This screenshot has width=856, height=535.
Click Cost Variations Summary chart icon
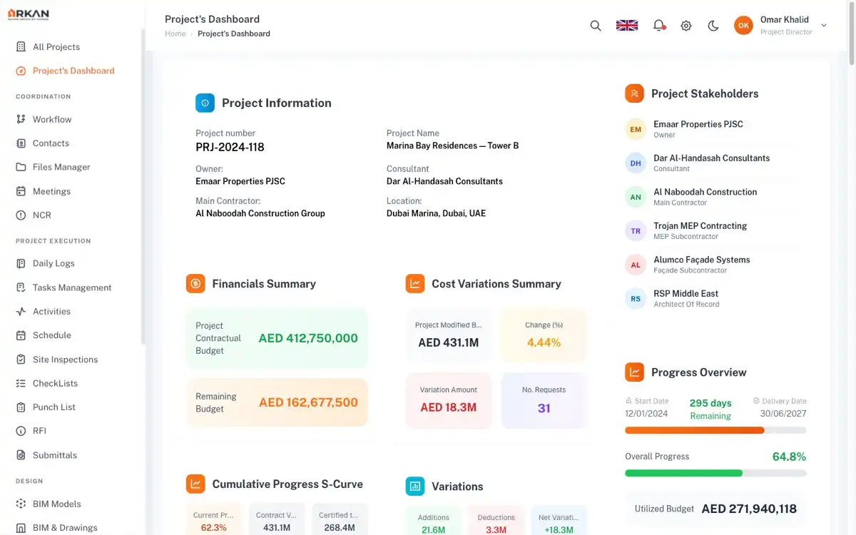[415, 284]
